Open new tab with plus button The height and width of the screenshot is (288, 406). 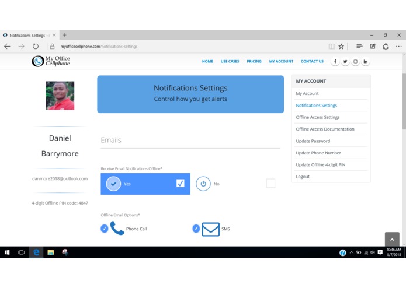point(64,35)
